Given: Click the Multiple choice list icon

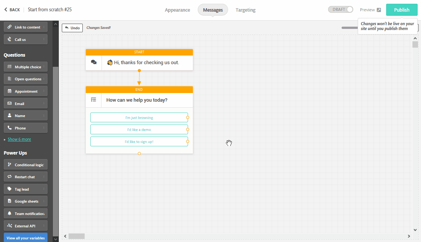Looking at the screenshot, I should [9, 67].
